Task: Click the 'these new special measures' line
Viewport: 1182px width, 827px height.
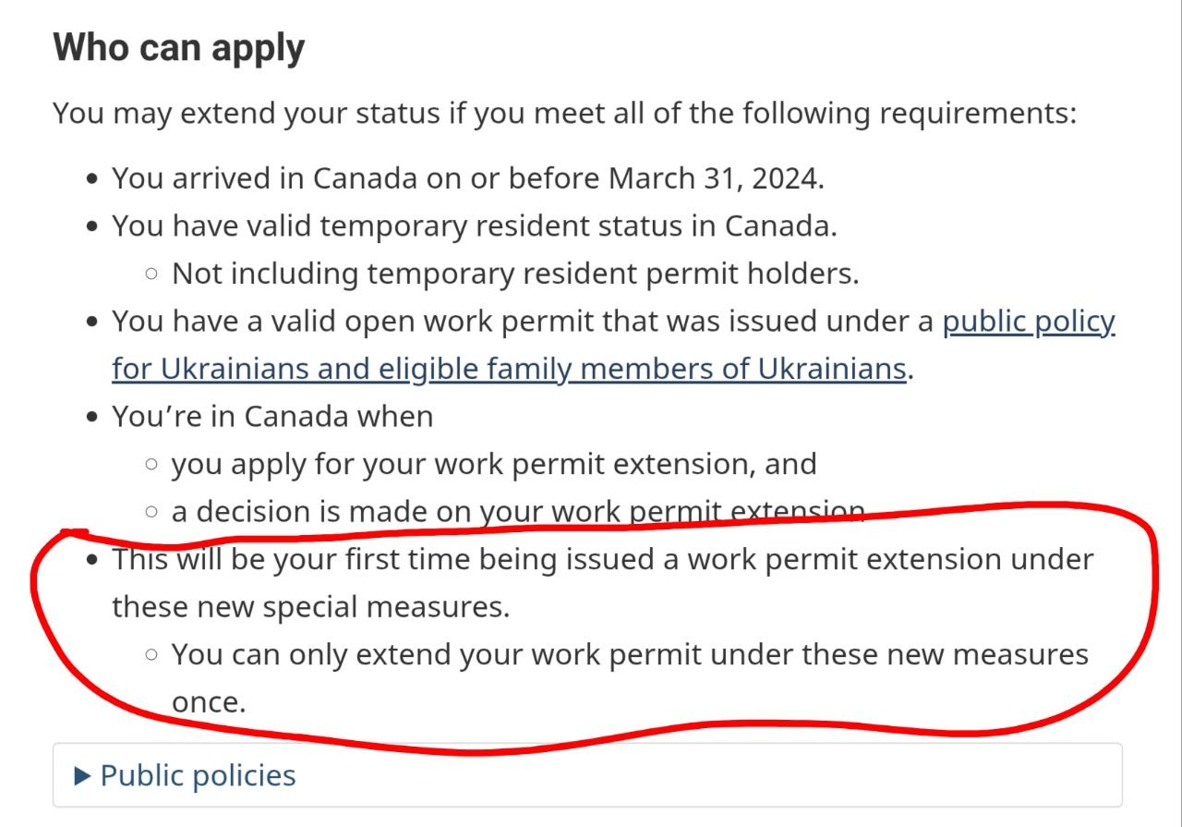Action: (x=311, y=607)
